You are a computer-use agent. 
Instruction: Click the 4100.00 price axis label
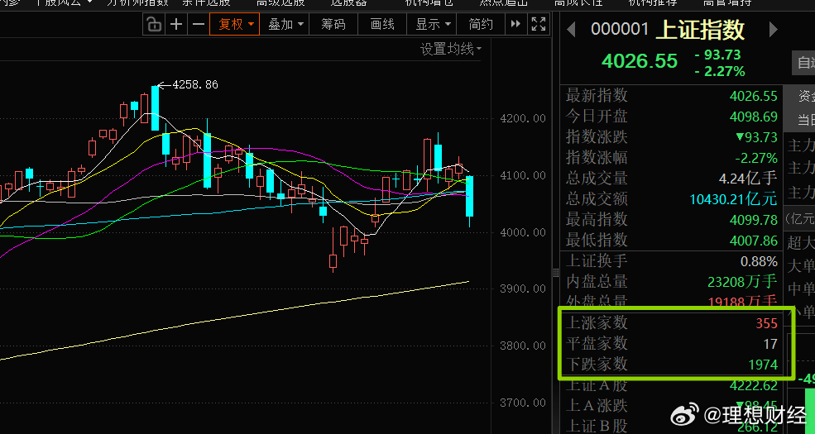click(x=522, y=175)
